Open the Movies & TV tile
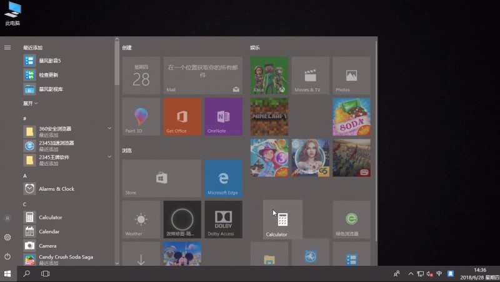The height and width of the screenshot is (282, 500). pyautogui.click(x=311, y=76)
